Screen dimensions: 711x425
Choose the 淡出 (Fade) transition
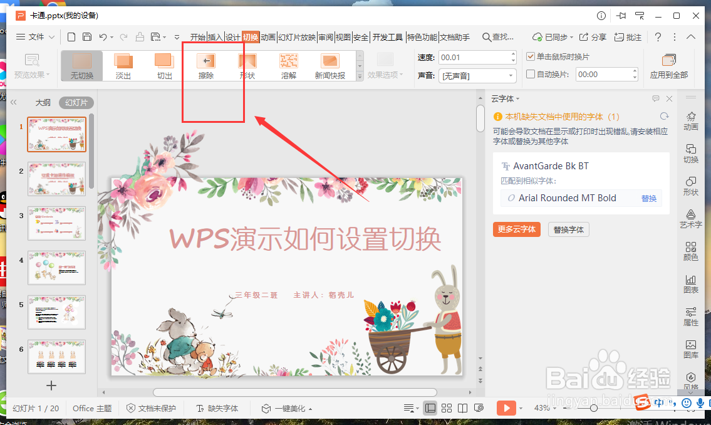(x=123, y=65)
